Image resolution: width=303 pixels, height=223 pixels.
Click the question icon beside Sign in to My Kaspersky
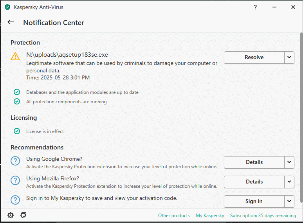15,200
